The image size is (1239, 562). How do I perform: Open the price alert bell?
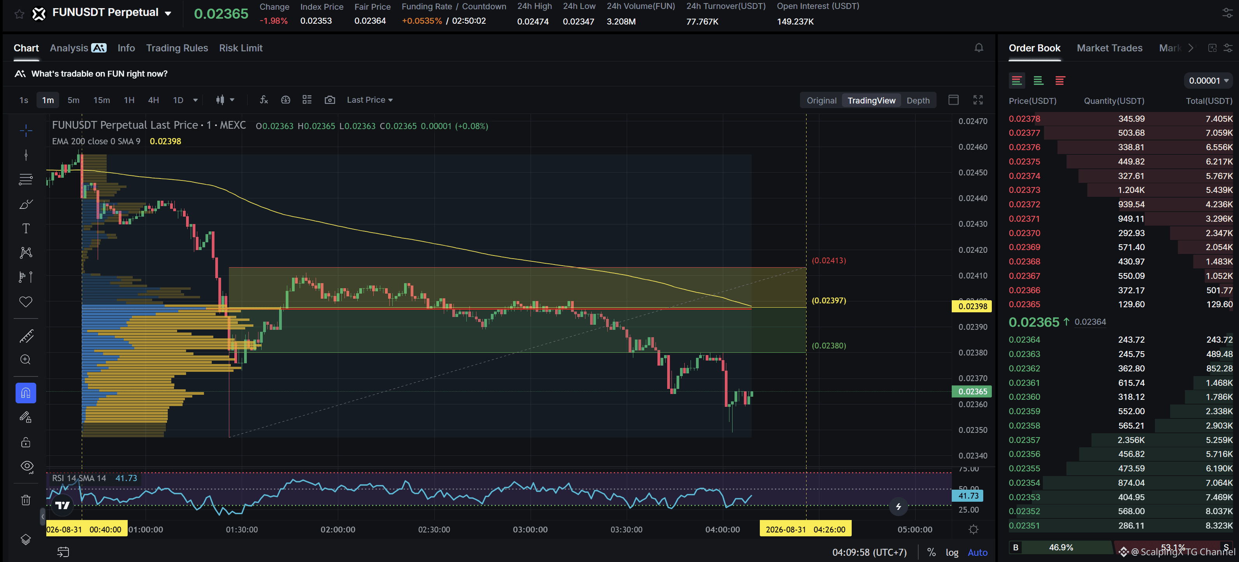(979, 47)
